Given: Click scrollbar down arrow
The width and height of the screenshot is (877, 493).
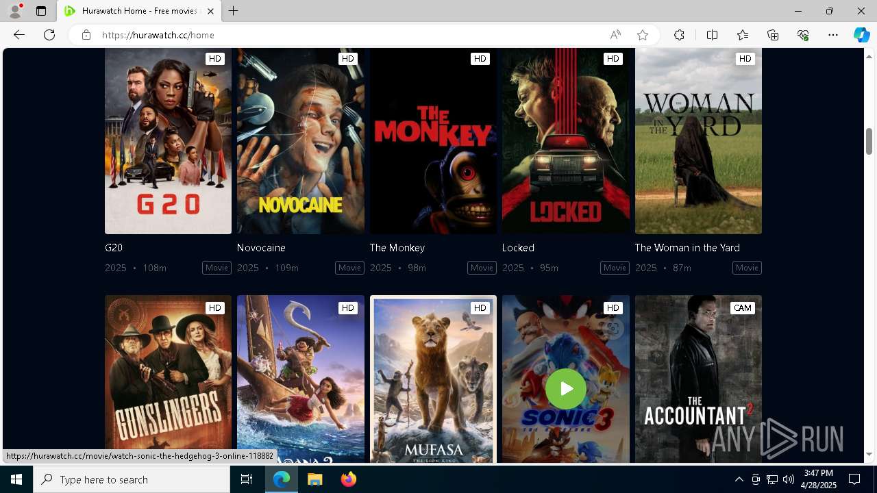Looking at the screenshot, I should point(869,454).
